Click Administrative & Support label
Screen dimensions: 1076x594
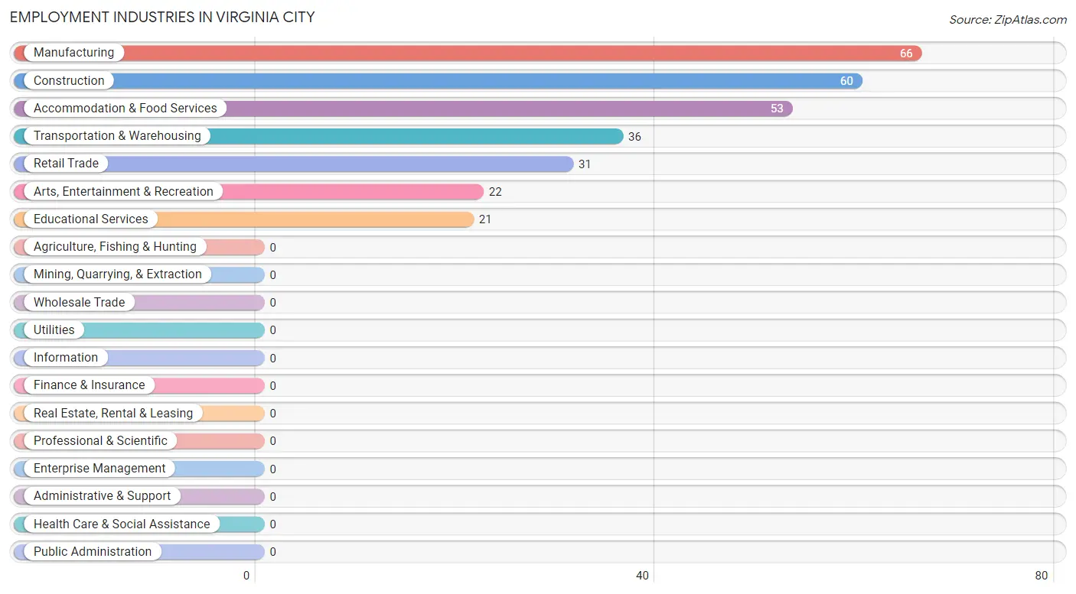tap(103, 496)
